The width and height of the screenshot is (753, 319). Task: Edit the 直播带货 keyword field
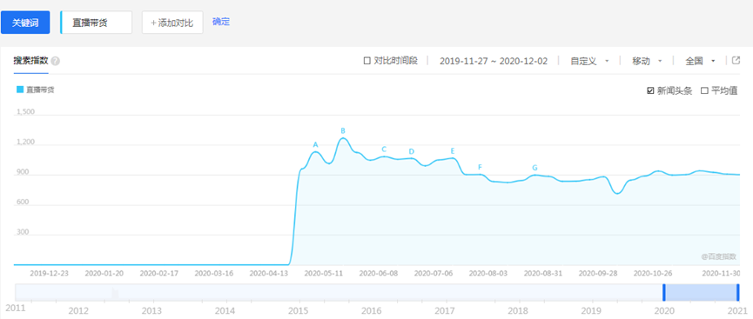tap(96, 23)
